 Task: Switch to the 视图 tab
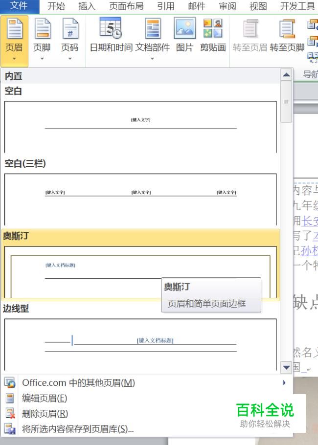click(x=258, y=6)
